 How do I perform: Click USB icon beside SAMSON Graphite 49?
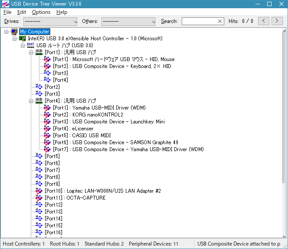tap(47, 142)
